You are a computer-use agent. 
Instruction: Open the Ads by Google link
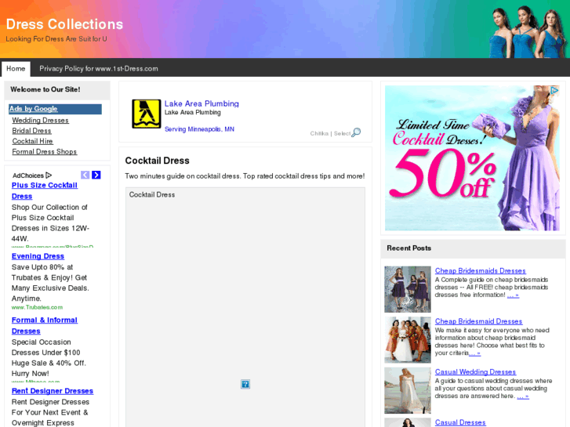[x=33, y=109]
